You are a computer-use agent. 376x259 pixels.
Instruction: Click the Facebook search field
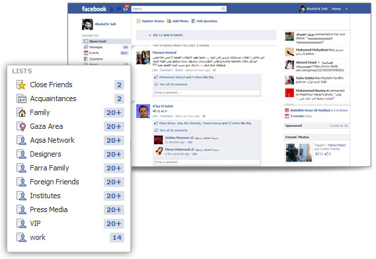click(176, 9)
